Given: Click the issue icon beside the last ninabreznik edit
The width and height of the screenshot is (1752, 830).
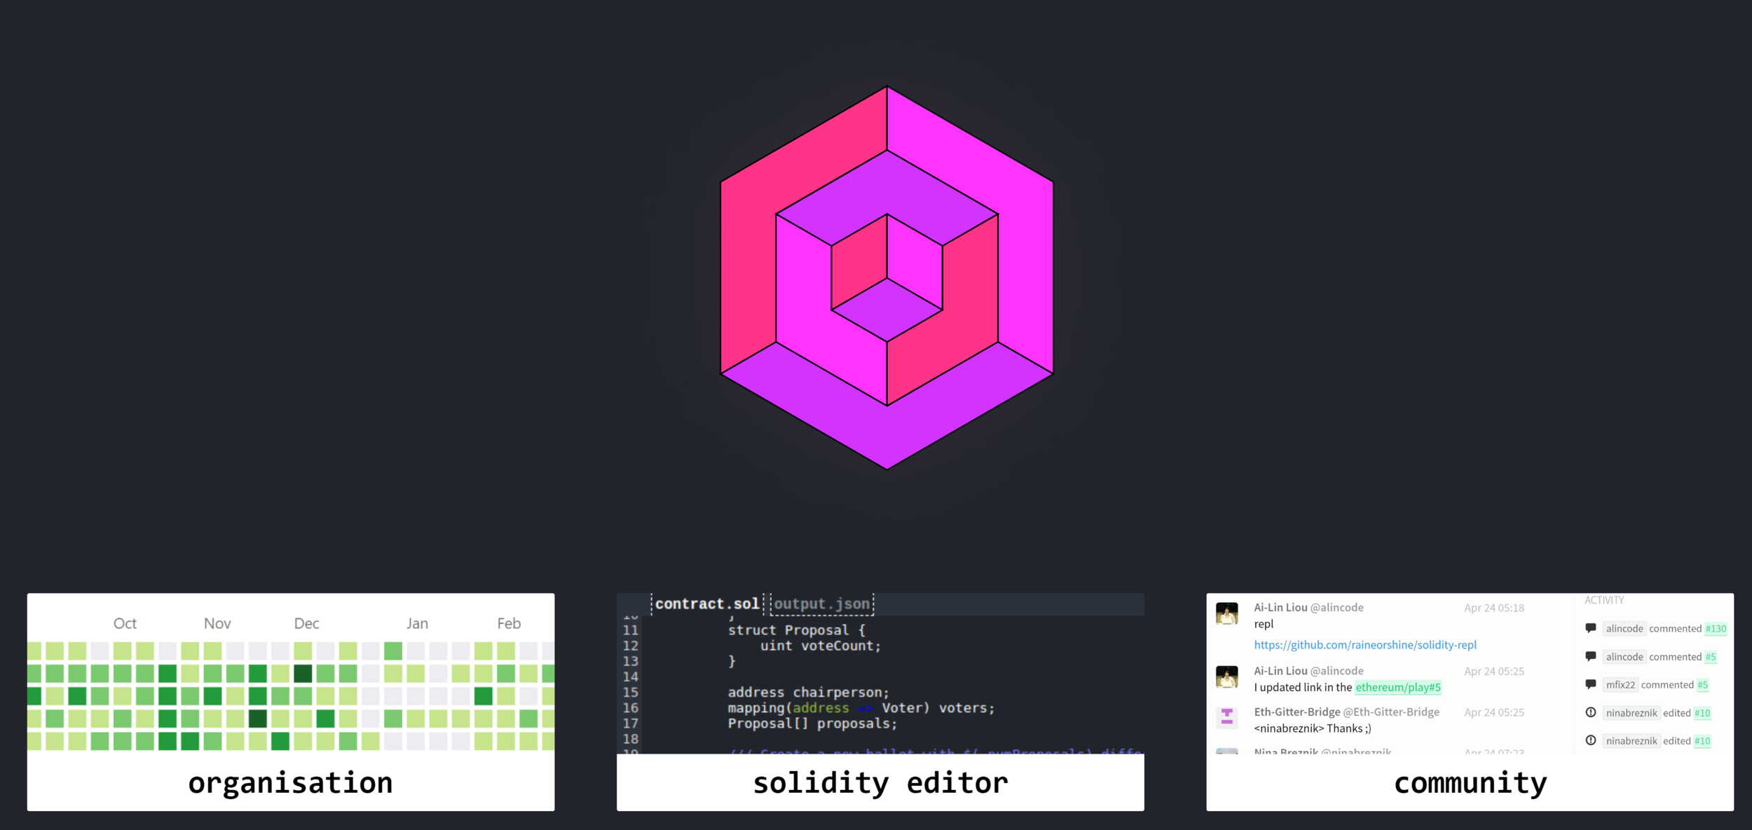Looking at the screenshot, I should [1591, 740].
